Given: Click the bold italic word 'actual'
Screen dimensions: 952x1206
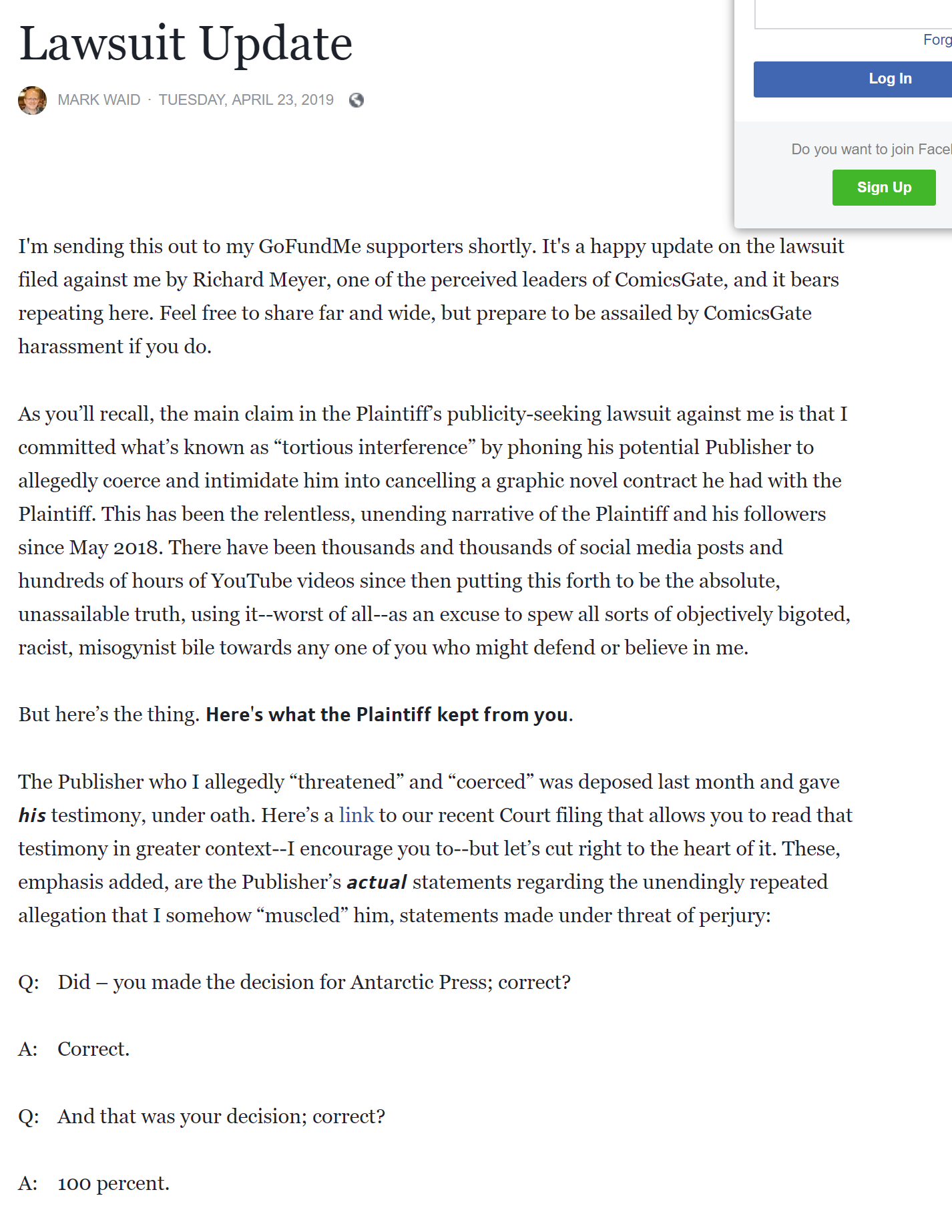Looking at the screenshot, I should (377, 882).
